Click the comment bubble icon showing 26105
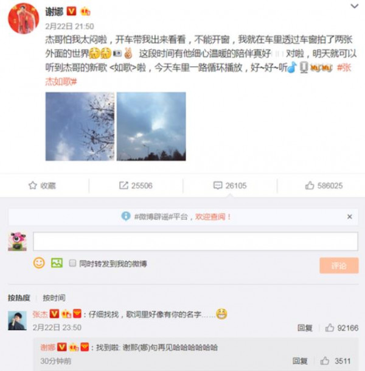The height and width of the screenshot is (371, 365). [218, 185]
